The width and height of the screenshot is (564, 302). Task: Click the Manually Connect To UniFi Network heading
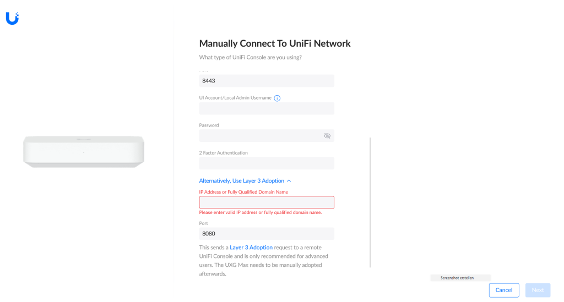pyautogui.click(x=275, y=43)
